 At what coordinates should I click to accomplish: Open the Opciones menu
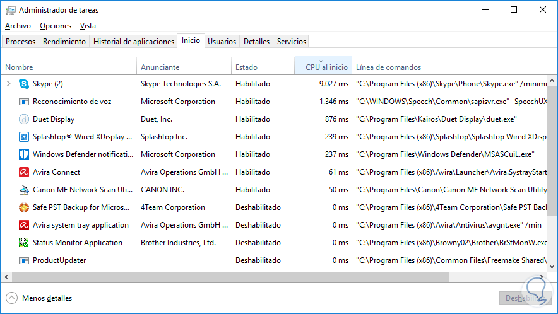(x=56, y=26)
